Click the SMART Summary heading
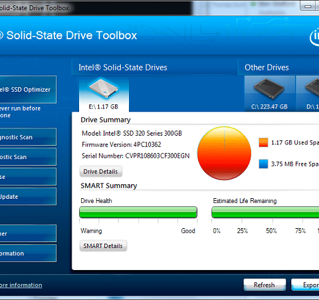The width and height of the screenshot is (319, 300). (x=109, y=186)
